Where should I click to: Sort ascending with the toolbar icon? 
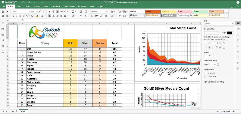(81, 12)
